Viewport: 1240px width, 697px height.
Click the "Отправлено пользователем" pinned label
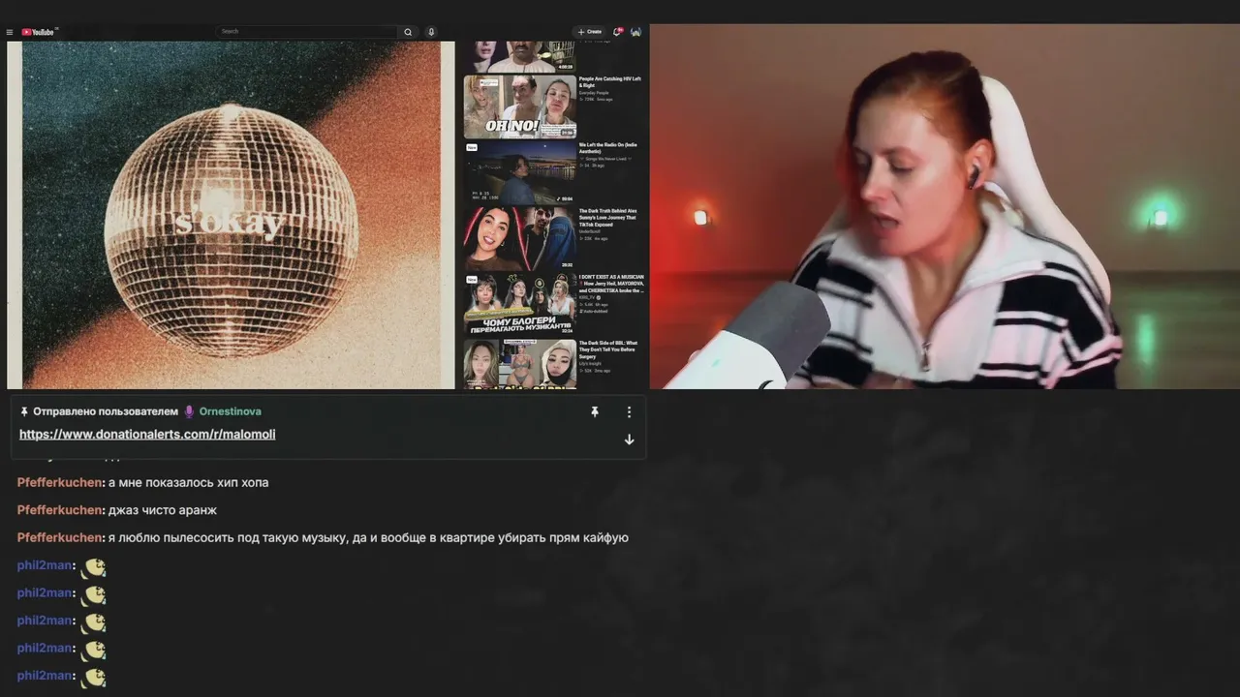point(106,411)
